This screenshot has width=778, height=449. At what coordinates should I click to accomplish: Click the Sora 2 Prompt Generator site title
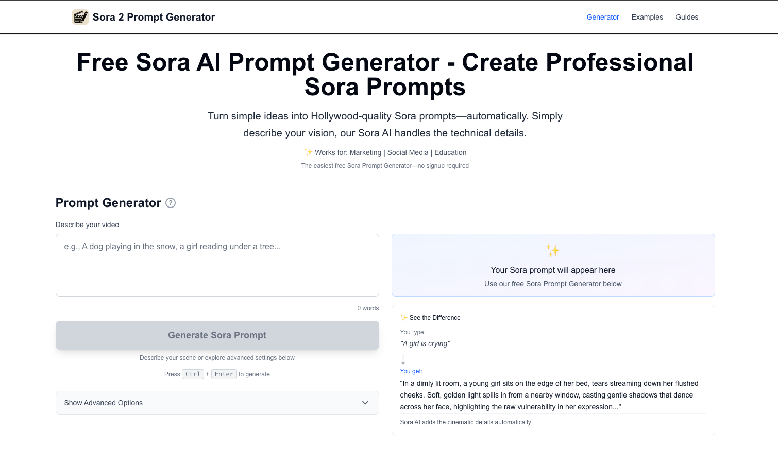tap(154, 17)
